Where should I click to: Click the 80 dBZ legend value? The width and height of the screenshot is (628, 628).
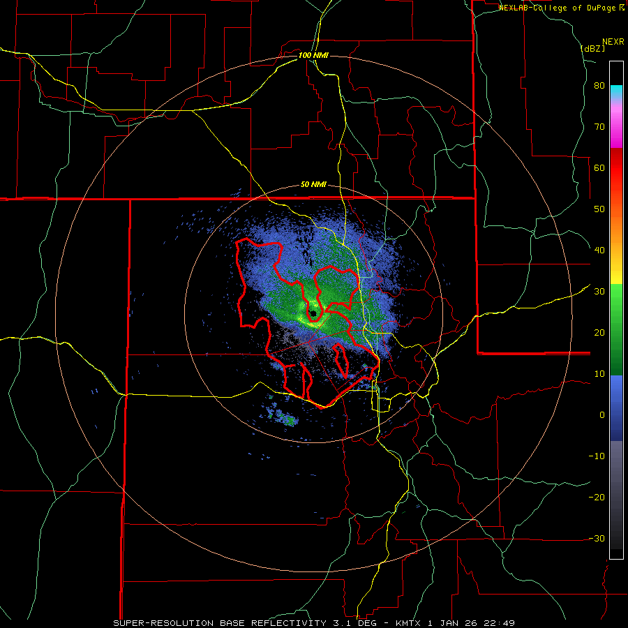click(599, 86)
